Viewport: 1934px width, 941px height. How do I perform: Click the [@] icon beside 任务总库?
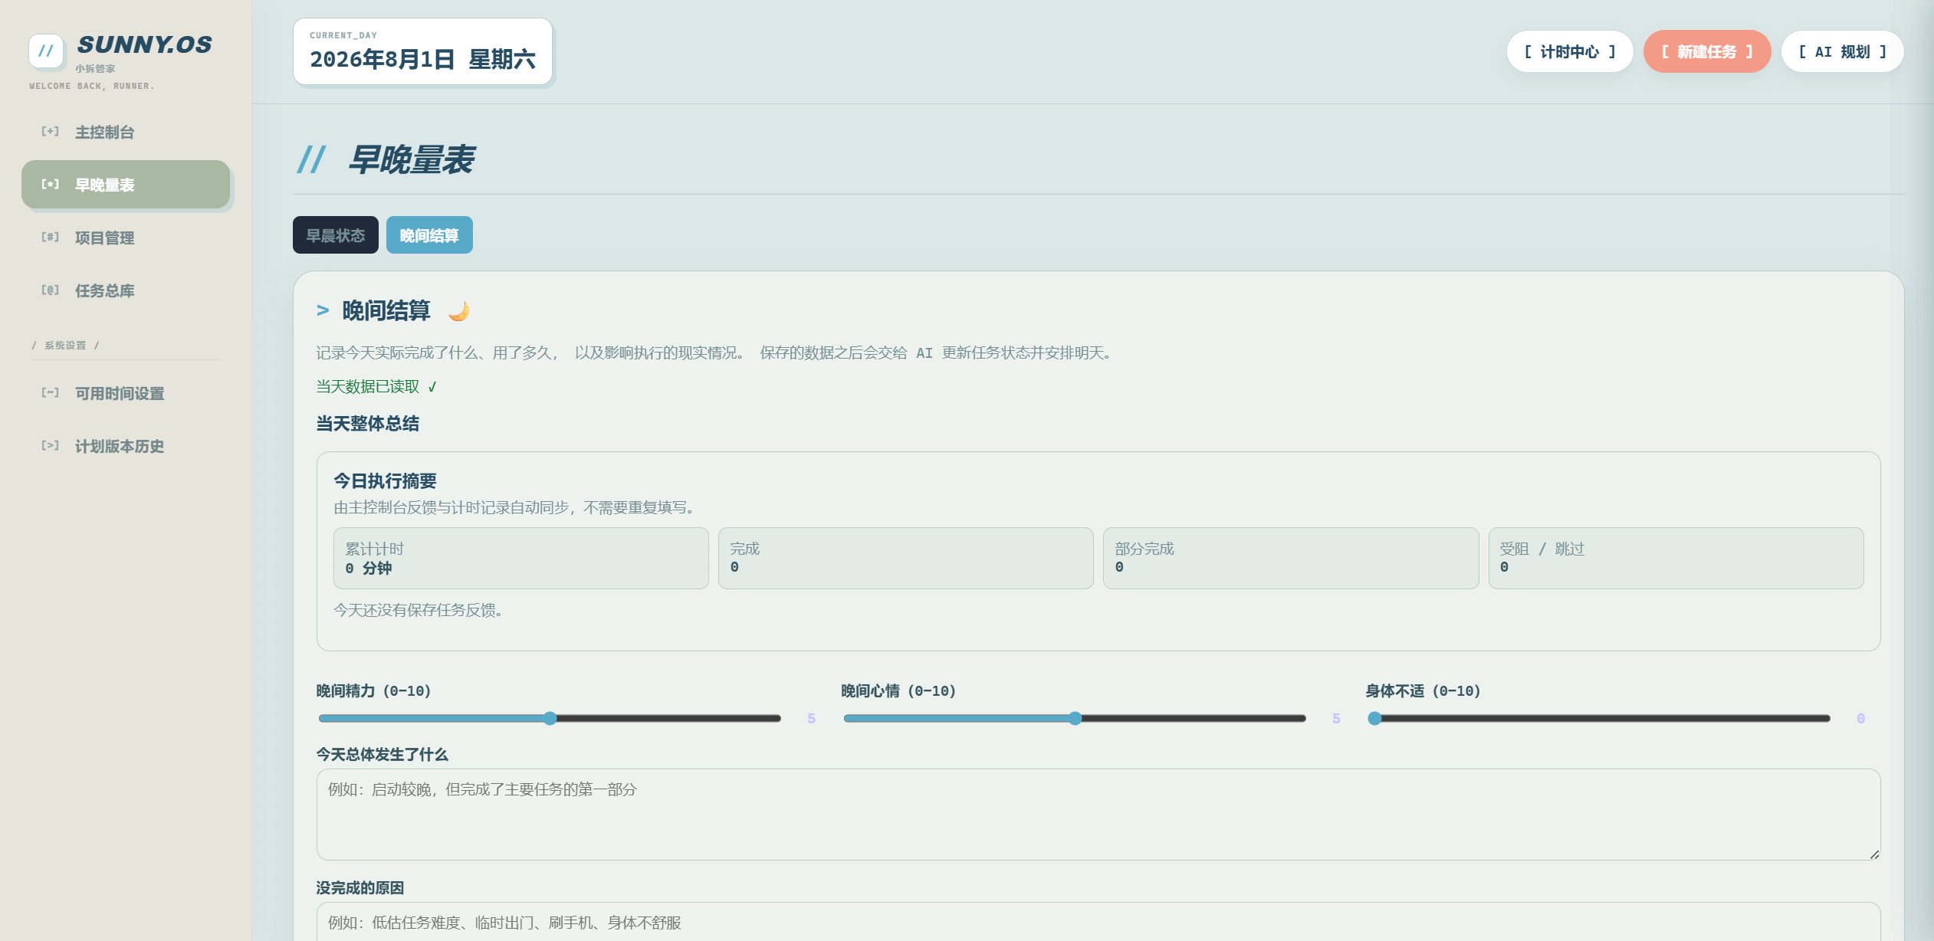pyautogui.click(x=50, y=290)
